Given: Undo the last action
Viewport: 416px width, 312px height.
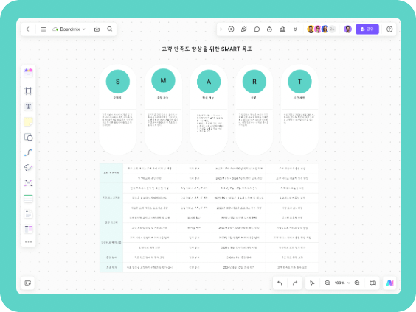Looking at the screenshot, I should (280, 283).
